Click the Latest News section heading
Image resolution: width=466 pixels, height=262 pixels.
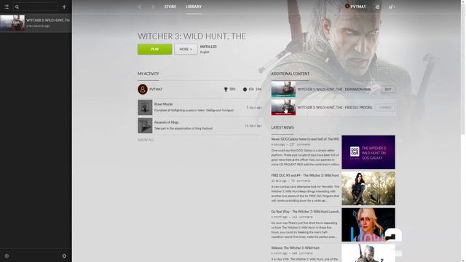[x=283, y=127]
